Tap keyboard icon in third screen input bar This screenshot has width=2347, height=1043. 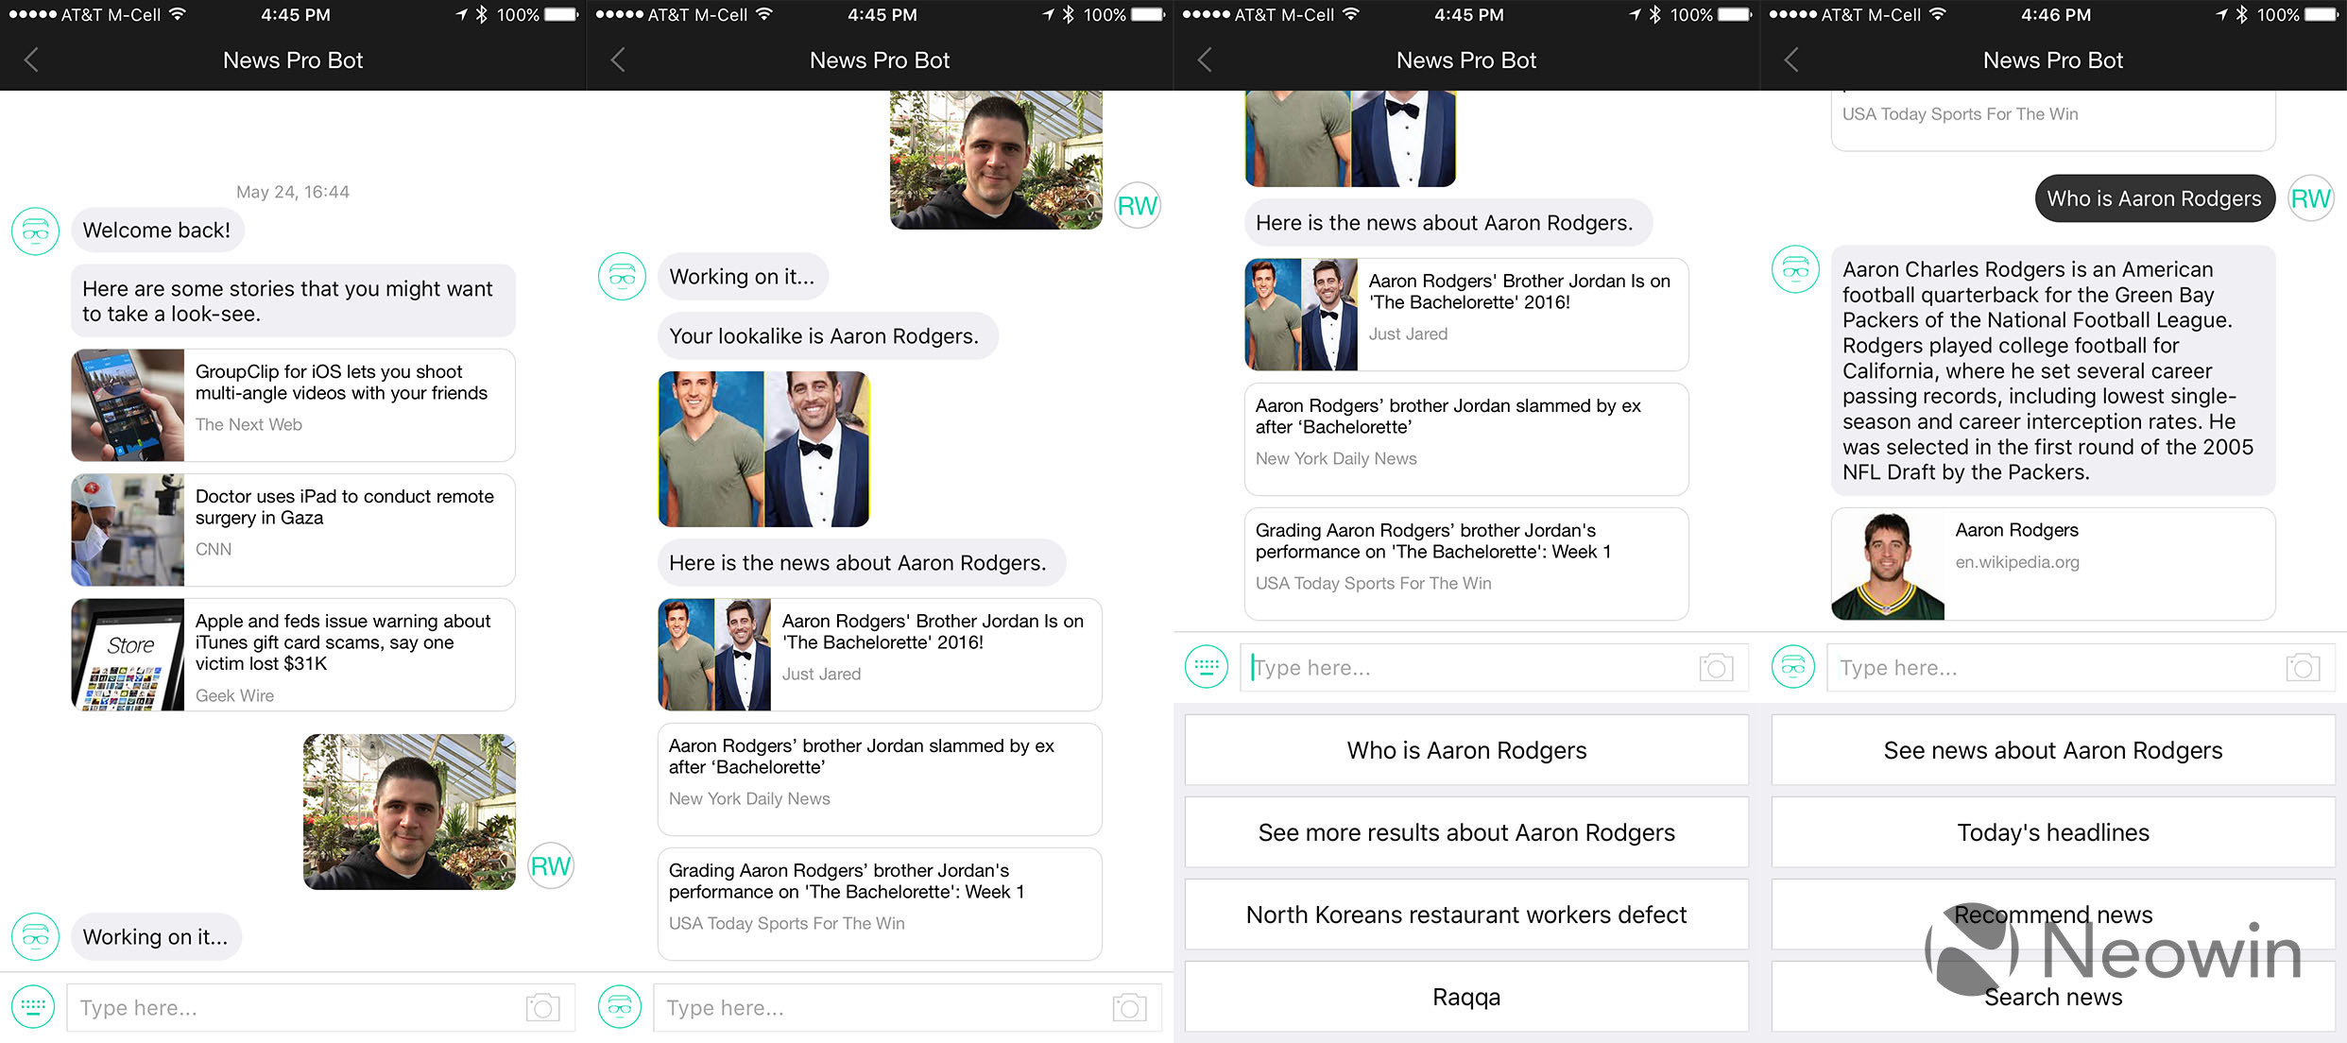1207,667
